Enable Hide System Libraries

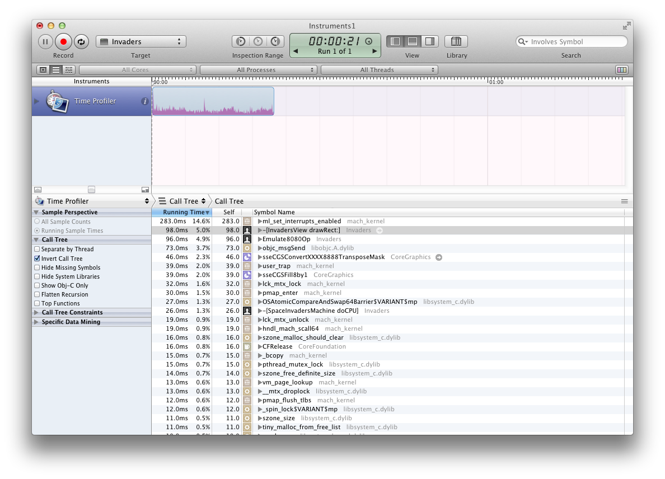[x=38, y=276]
